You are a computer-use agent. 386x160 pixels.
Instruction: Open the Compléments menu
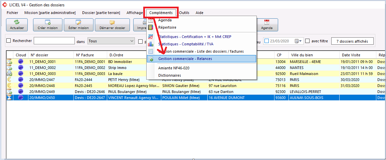[x=161, y=13]
